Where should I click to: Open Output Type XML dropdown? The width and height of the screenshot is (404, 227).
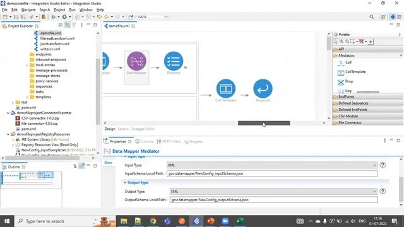(273, 191)
